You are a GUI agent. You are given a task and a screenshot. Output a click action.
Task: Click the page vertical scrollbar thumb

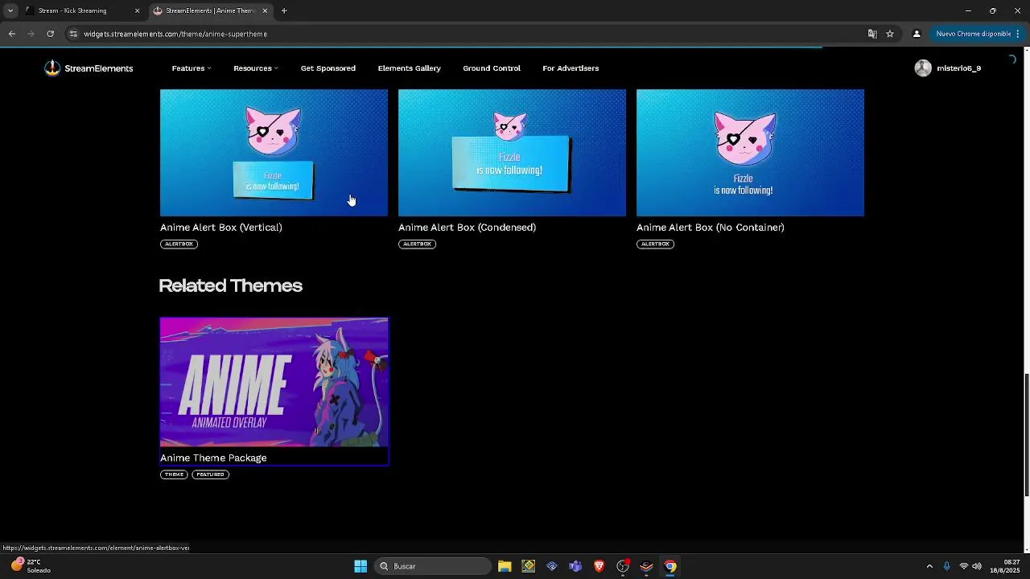click(x=1026, y=434)
